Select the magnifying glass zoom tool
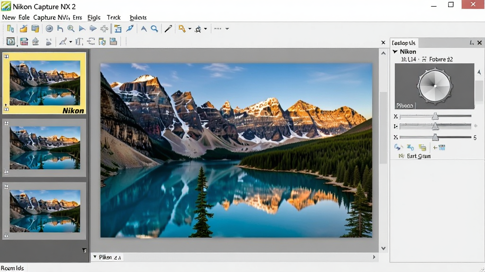This screenshot has height=272, width=485. (154, 29)
